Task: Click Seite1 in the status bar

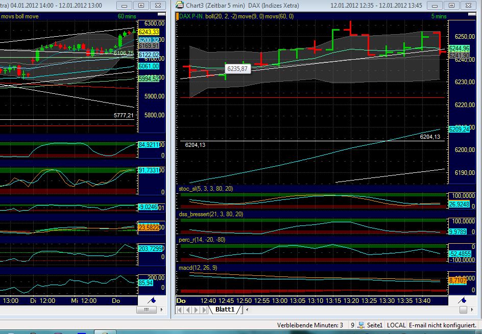Action: [x=375, y=325]
